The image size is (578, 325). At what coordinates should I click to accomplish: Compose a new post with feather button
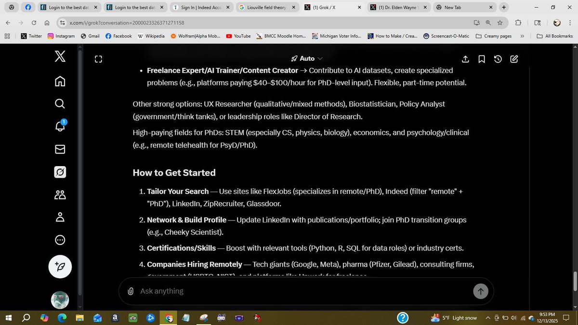click(x=60, y=266)
